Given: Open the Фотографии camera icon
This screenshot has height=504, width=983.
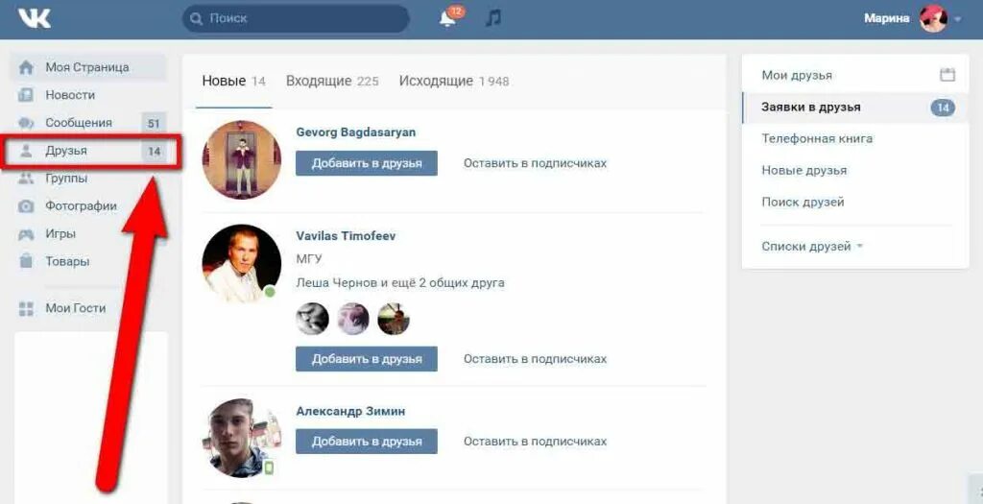Looking at the screenshot, I should pyautogui.click(x=26, y=206).
